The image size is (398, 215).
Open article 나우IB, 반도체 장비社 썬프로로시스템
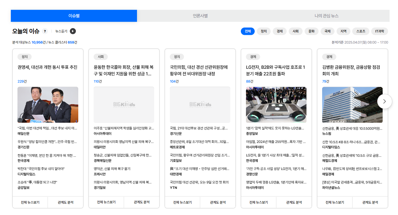pos(352,169)
